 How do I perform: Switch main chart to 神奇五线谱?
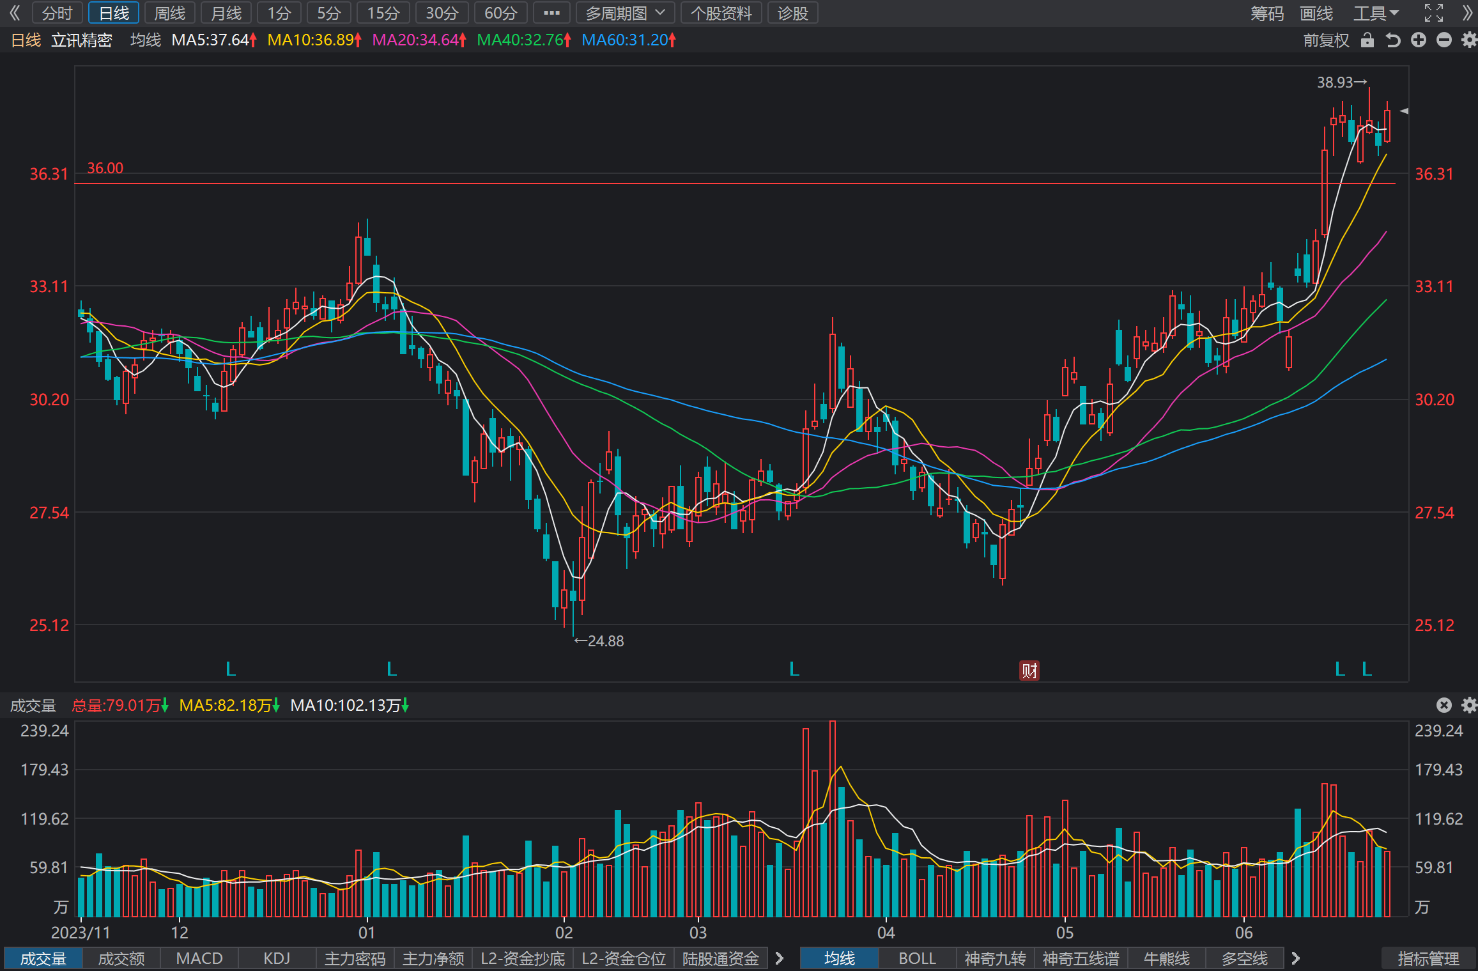pos(1081,958)
